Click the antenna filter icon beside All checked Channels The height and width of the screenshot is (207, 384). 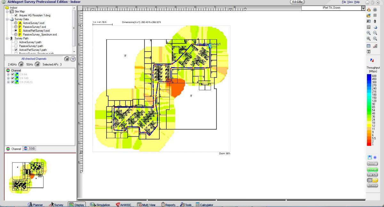(x=73, y=59)
